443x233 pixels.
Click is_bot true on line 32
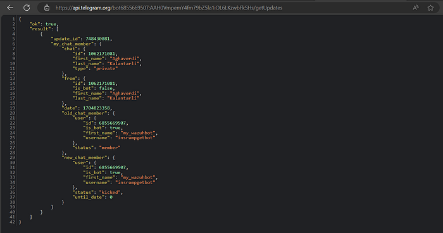click(x=115, y=172)
